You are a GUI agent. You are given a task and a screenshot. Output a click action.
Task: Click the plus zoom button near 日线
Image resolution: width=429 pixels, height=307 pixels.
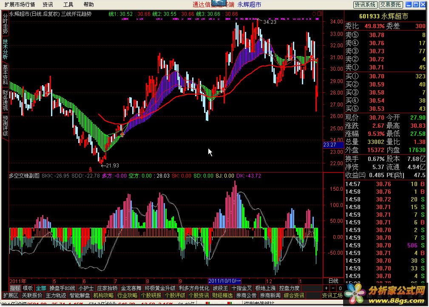327,288
